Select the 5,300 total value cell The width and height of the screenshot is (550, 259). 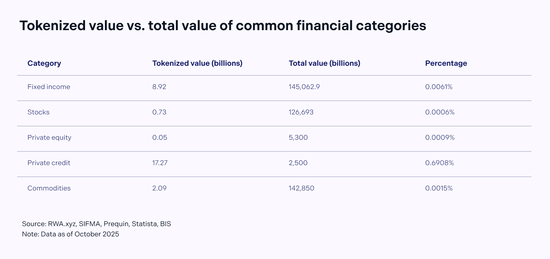point(298,138)
